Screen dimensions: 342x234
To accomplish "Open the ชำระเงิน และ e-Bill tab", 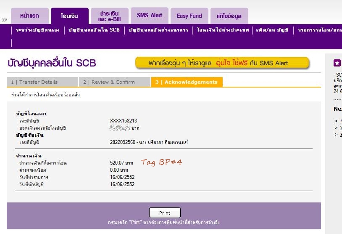I will [110, 16].
